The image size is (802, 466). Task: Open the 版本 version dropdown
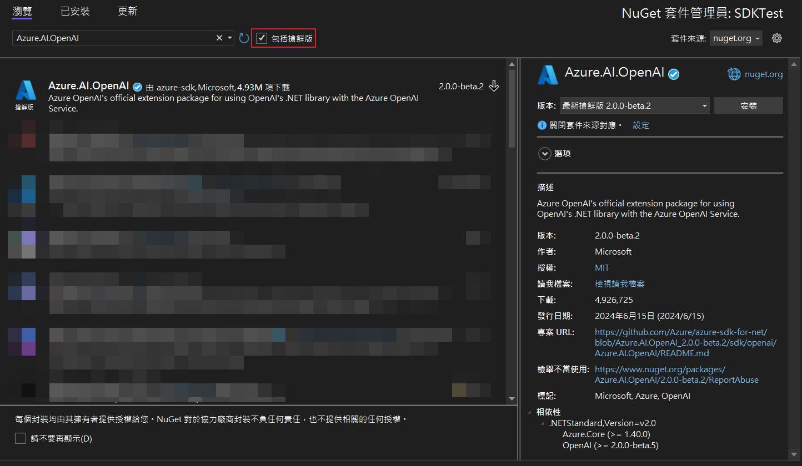click(634, 105)
